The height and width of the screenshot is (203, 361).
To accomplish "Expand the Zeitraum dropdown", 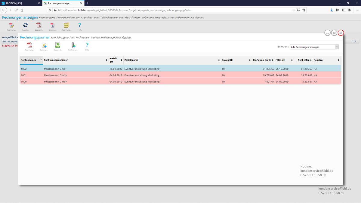I will (x=337, y=47).
